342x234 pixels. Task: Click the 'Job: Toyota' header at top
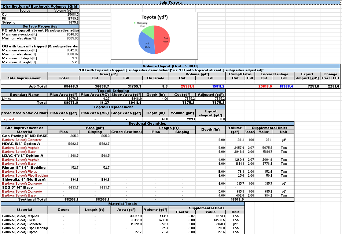click(170, 3)
